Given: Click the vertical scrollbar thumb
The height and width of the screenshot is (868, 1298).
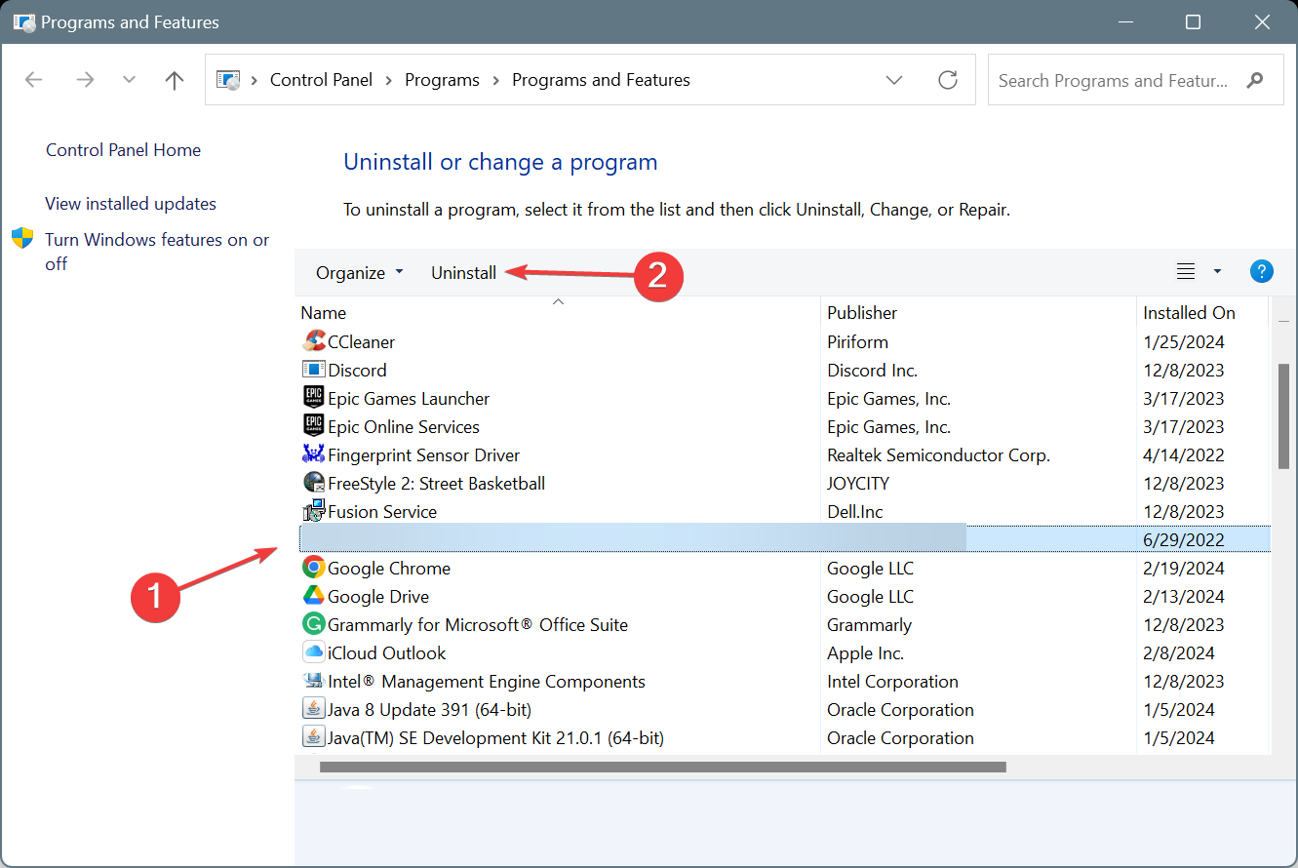Looking at the screenshot, I should click(x=1283, y=415).
